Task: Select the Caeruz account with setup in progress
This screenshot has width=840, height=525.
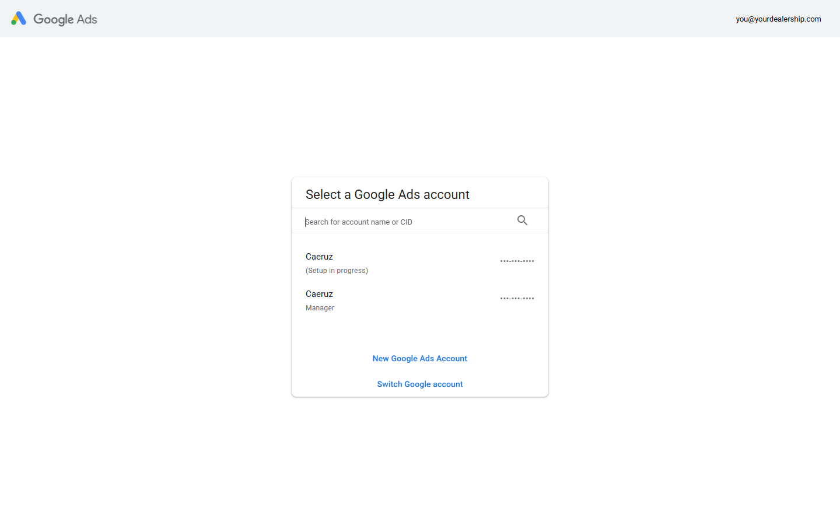Action: point(420,263)
